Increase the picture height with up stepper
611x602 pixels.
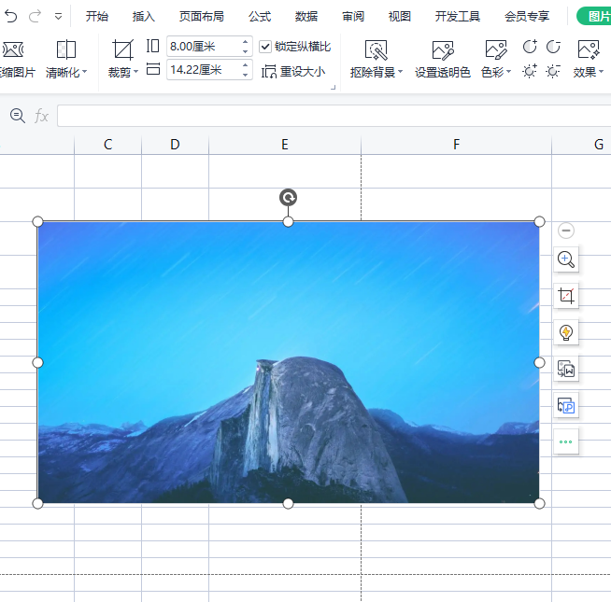click(245, 42)
